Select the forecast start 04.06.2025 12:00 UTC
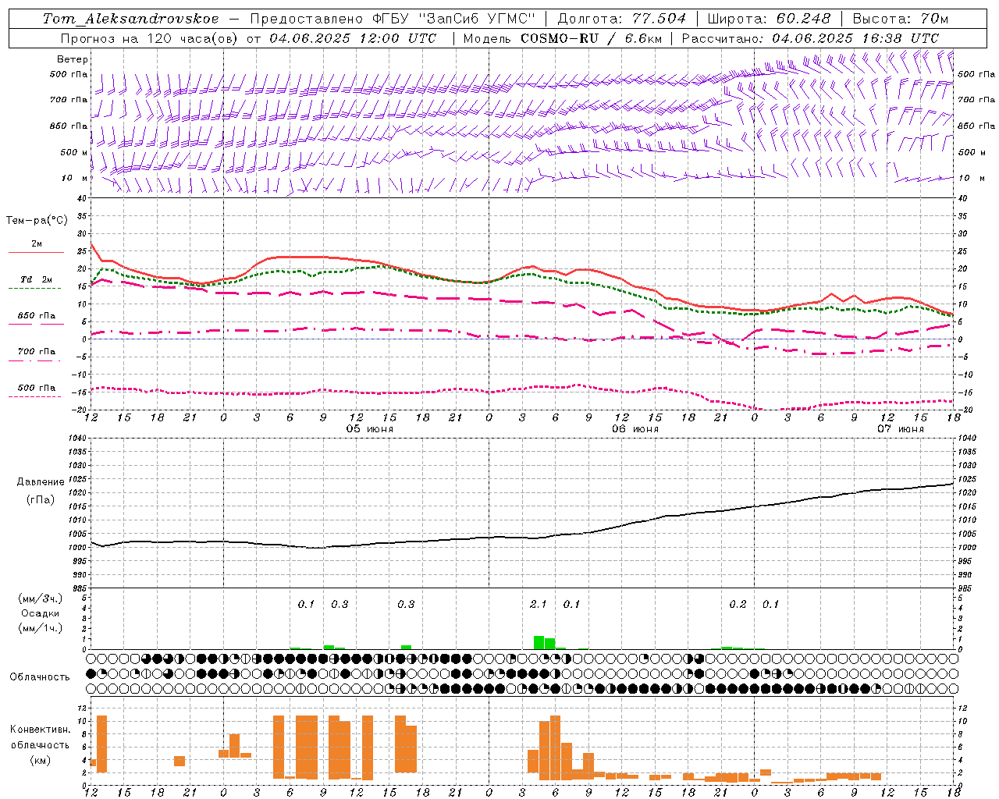999x799 pixels. 354,38
